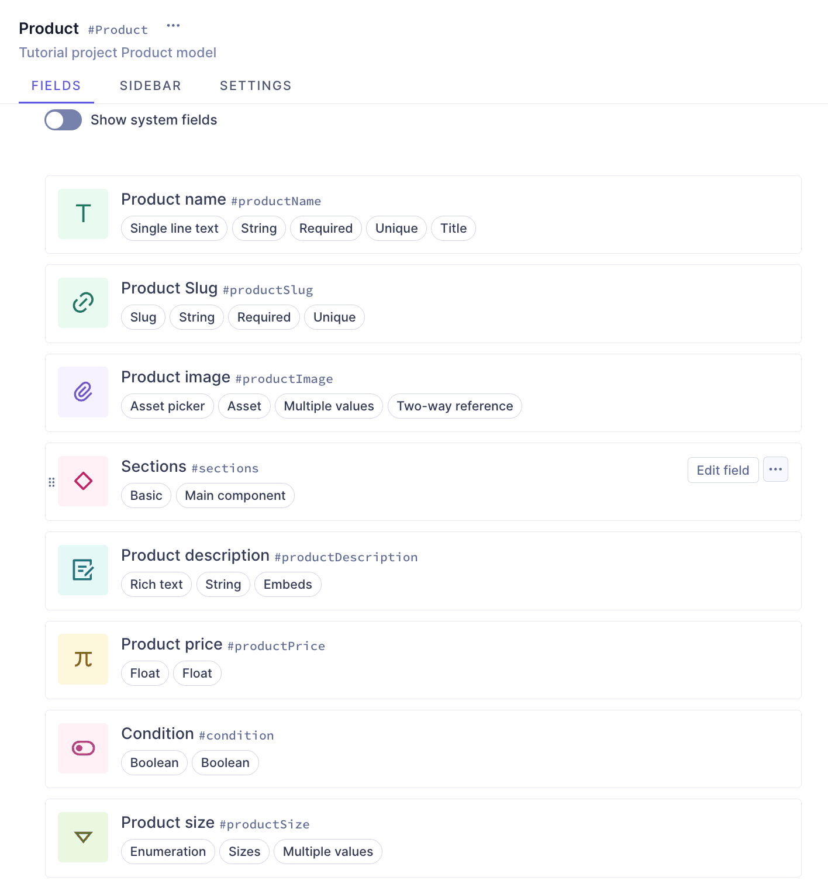Click the Edit field button
The image size is (828, 891).
[x=723, y=470]
